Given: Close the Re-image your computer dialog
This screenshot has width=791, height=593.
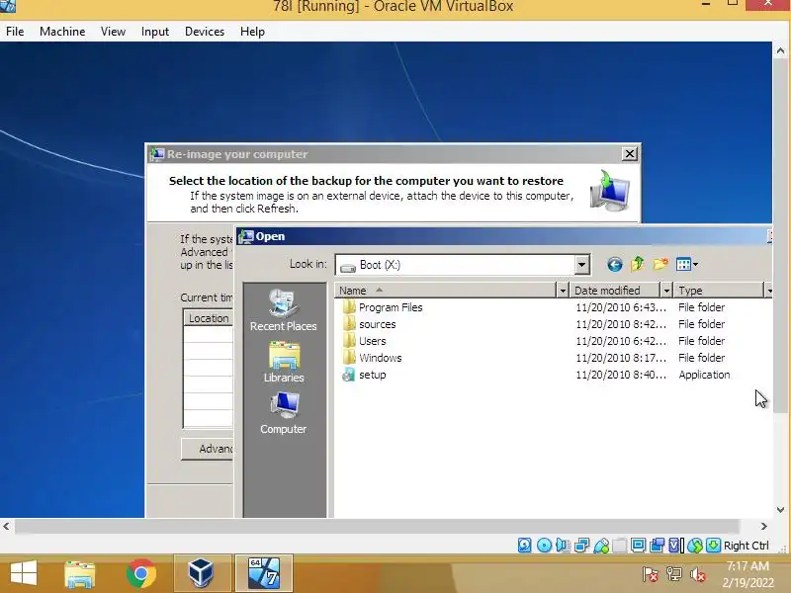Looking at the screenshot, I should (629, 154).
